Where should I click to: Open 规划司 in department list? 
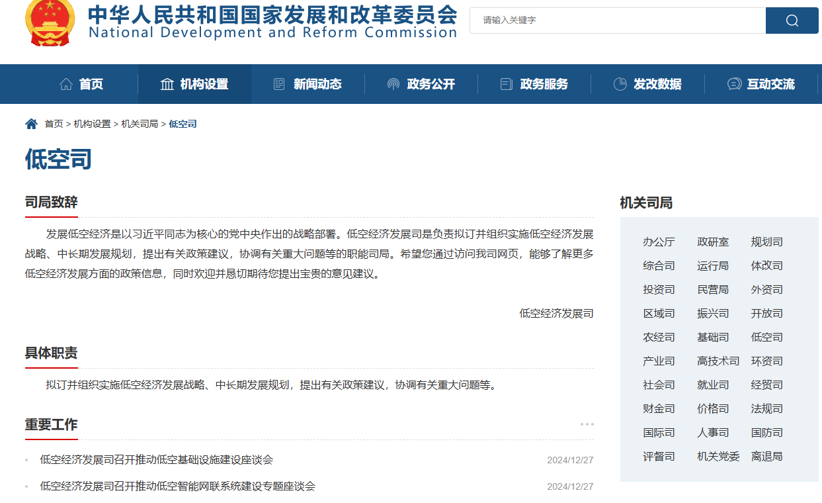[766, 242]
